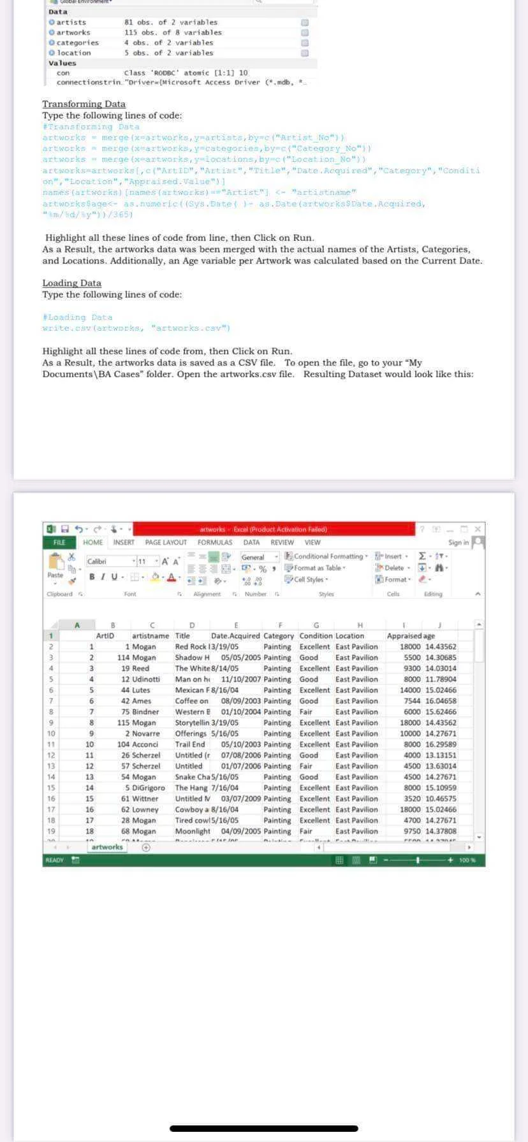This screenshot has width=528, height=1142.
Task: Click the zoom in plus button
Action: tap(451, 860)
